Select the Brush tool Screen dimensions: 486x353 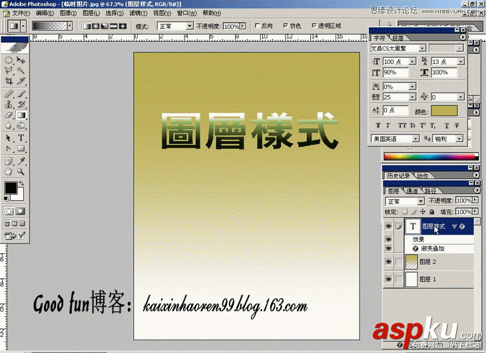21,94
